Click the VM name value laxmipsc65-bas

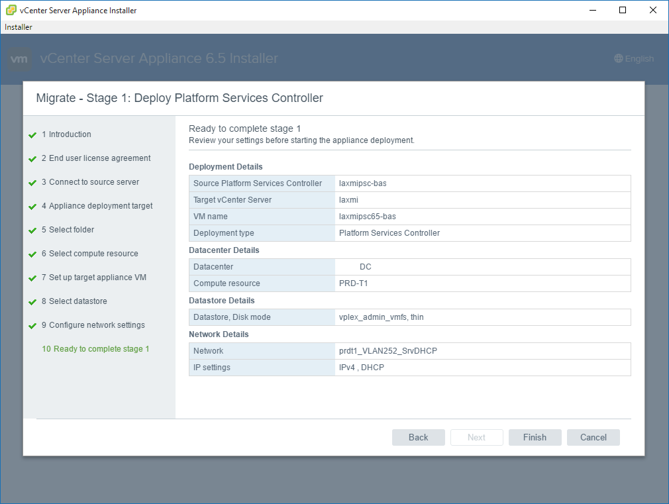[367, 217]
